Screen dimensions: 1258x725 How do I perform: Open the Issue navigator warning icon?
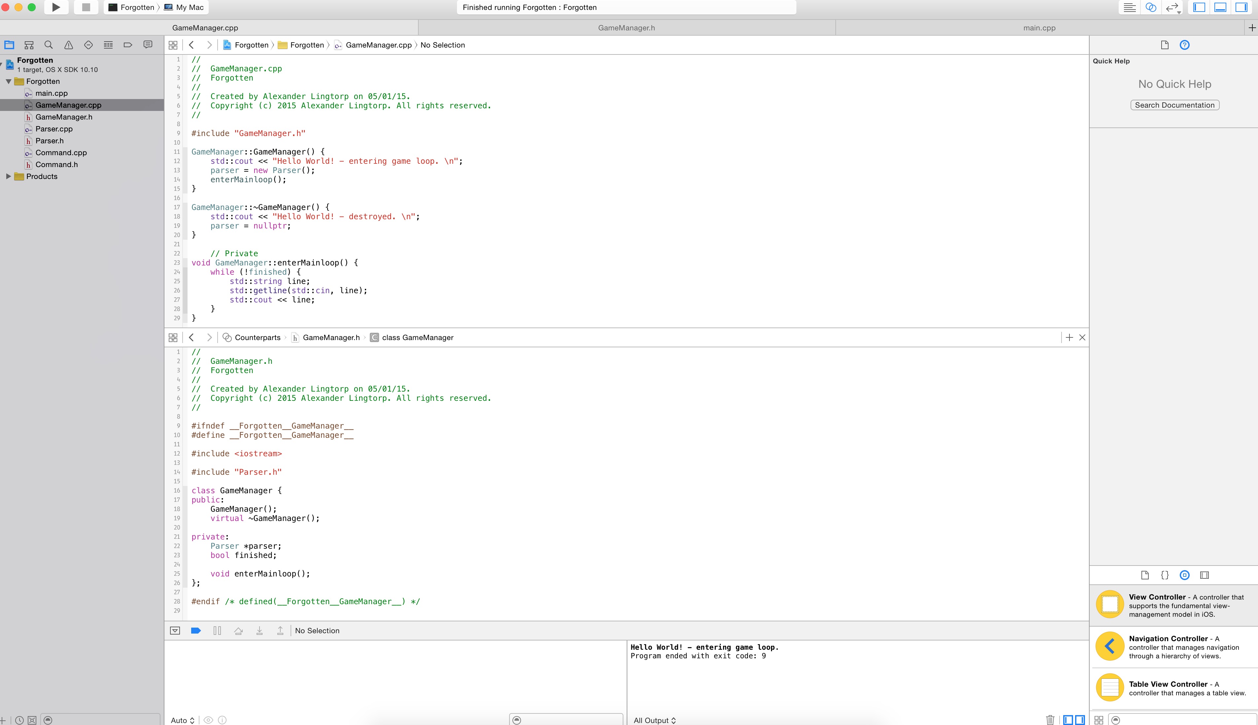coord(68,45)
